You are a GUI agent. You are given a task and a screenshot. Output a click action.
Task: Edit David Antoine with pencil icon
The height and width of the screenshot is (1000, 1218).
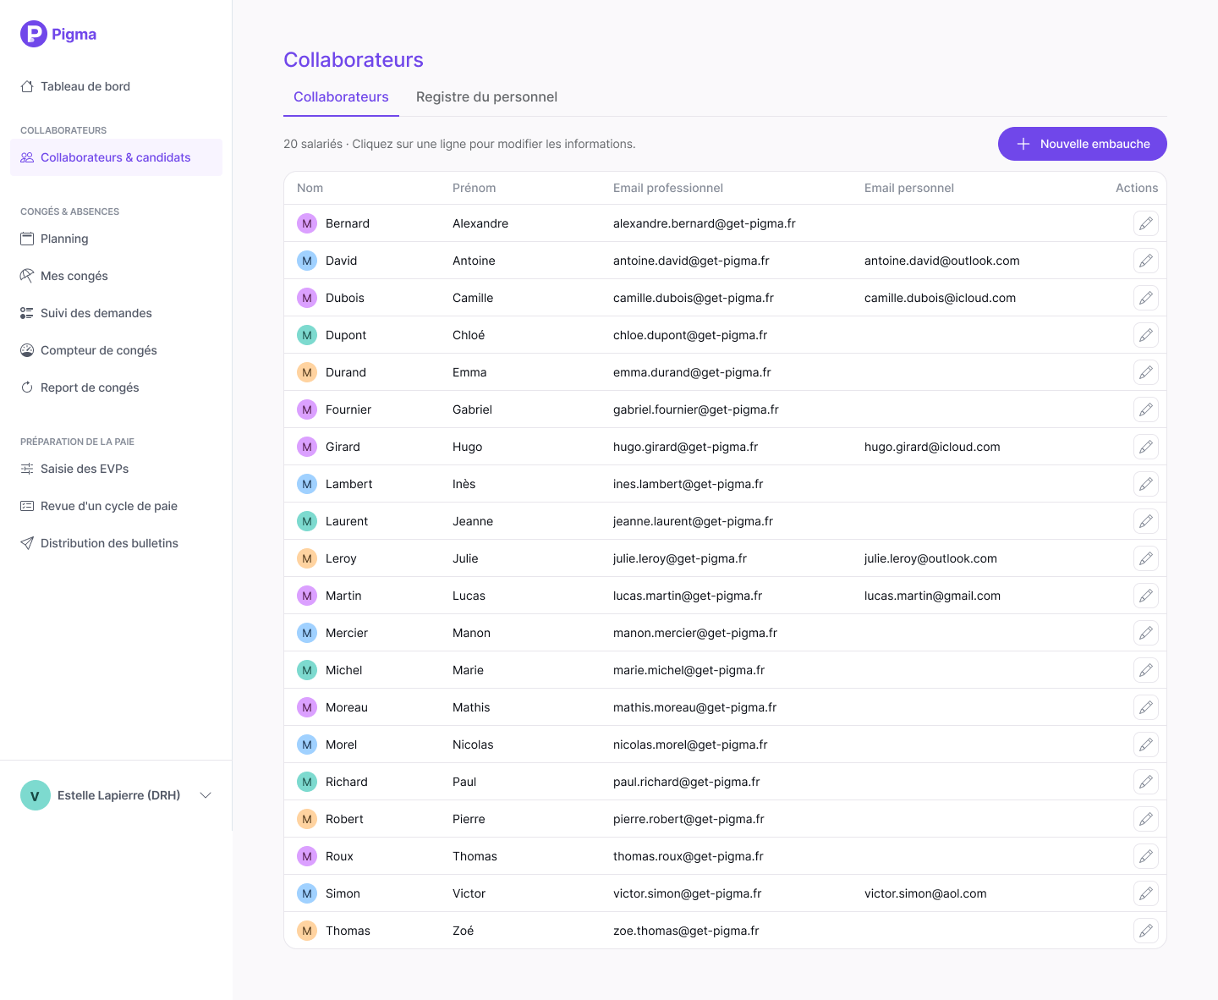(x=1146, y=261)
